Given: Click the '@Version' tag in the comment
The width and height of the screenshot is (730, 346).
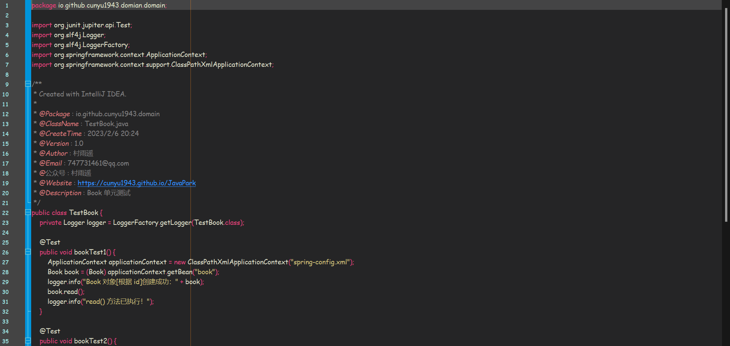Looking at the screenshot, I should [x=54, y=144].
